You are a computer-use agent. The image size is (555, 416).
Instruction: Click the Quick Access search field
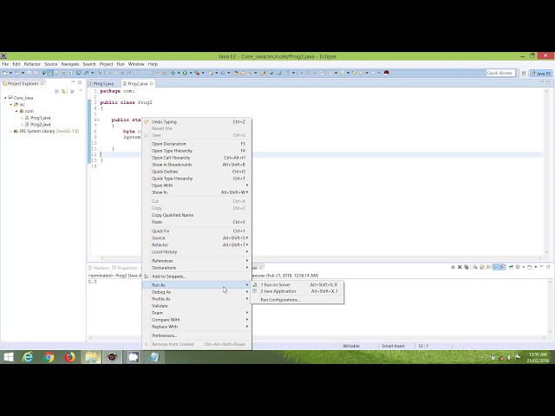499,73
